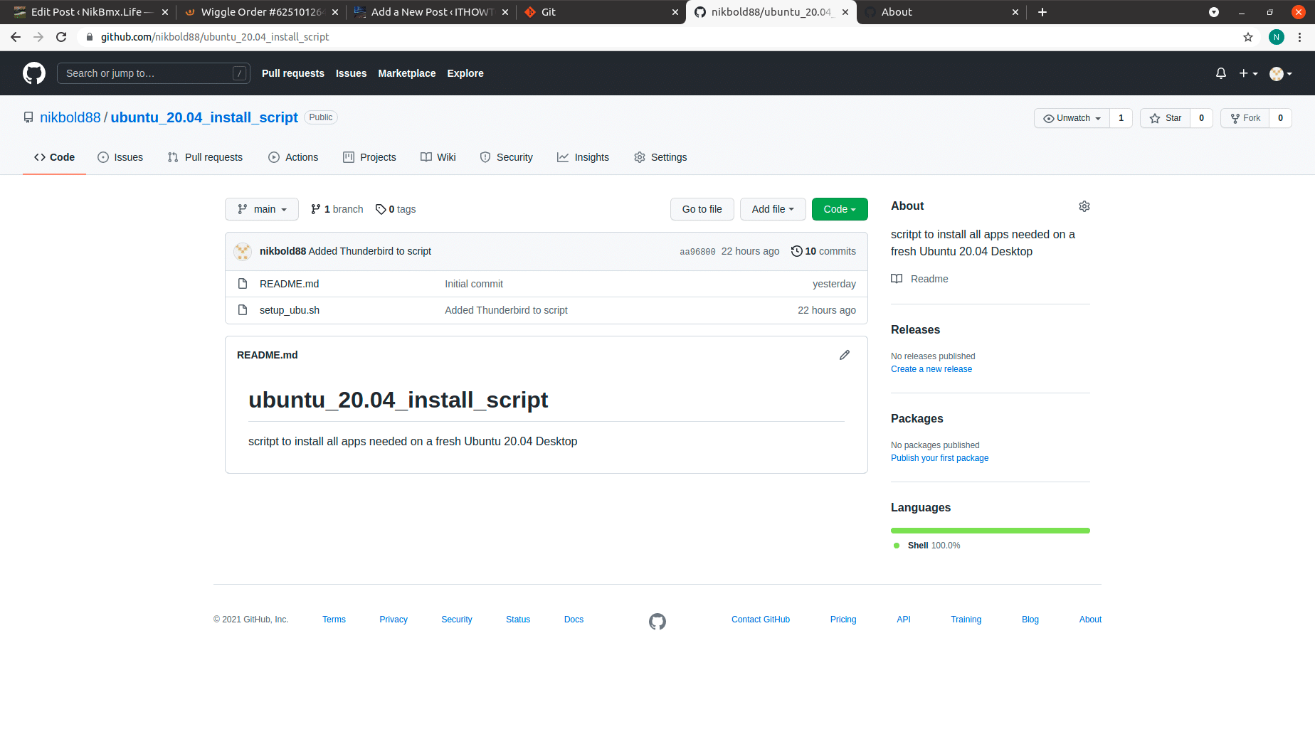Click the site lock icon in address bar
This screenshot has width=1315, height=749.
click(x=90, y=37)
